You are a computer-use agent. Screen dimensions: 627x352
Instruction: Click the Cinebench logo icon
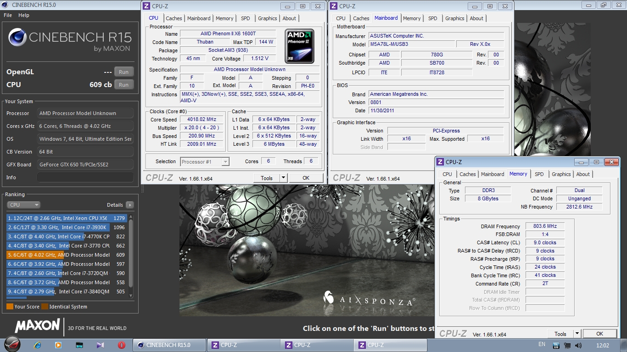pos(17,38)
